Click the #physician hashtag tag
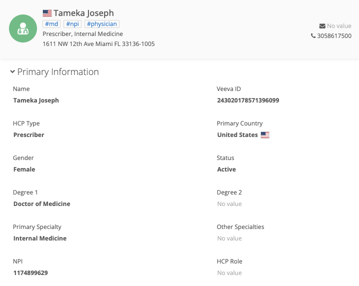 101,24
